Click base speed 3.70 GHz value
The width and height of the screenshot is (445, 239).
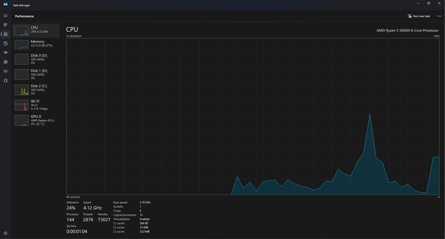145,203
